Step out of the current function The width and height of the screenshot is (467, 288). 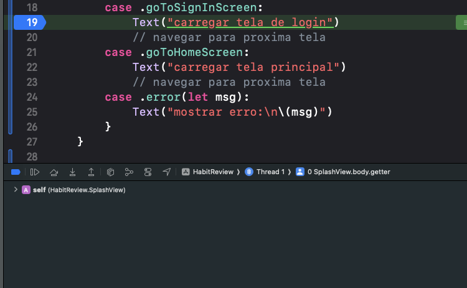[91, 172]
